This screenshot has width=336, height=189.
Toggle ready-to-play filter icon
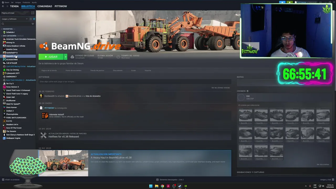click(x=34, y=19)
